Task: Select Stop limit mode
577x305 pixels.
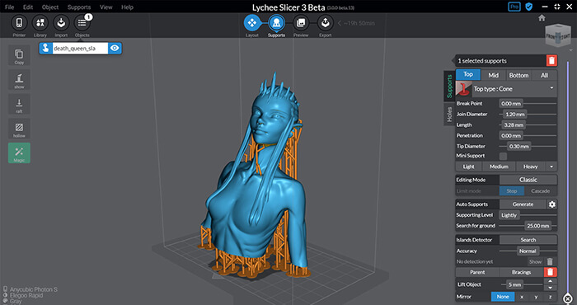Action: click(512, 191)
